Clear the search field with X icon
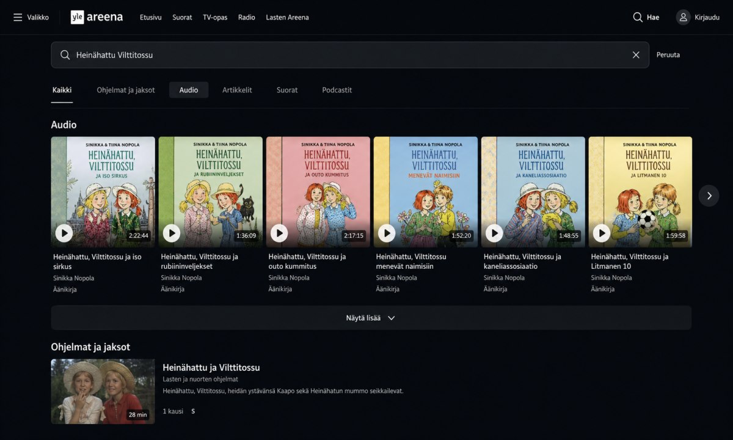The image size is (733, 440). click(636, 55)
